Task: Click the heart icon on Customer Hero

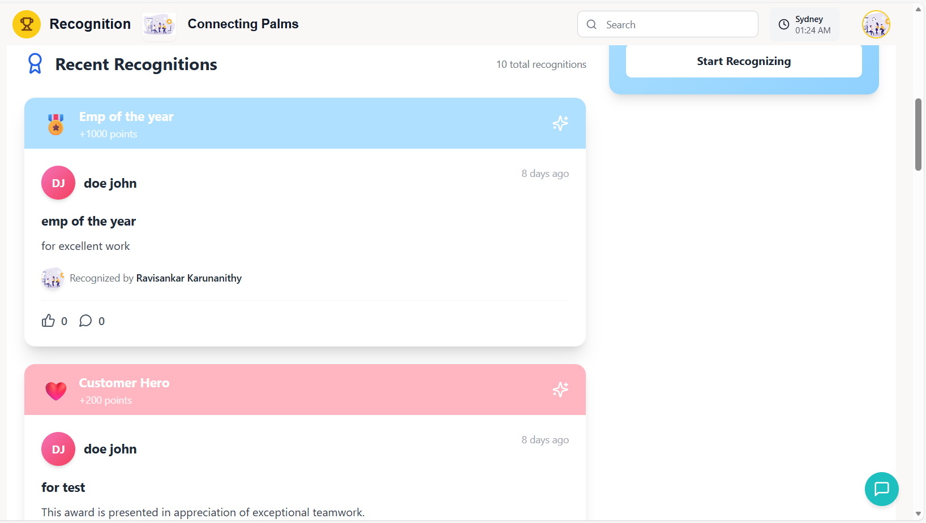Action: tap(55, 391)
